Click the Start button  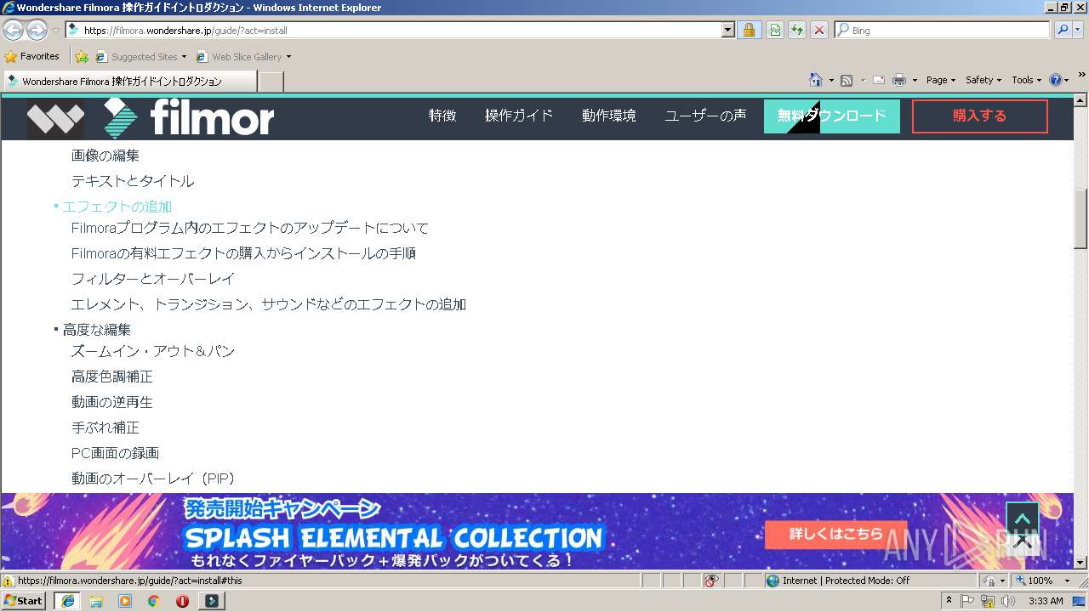point(23,600)
